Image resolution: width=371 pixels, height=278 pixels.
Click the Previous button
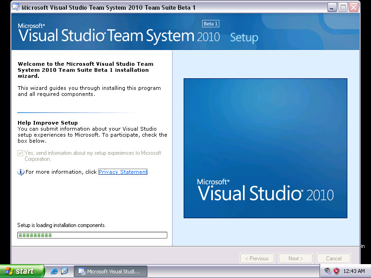coord(257,259)
